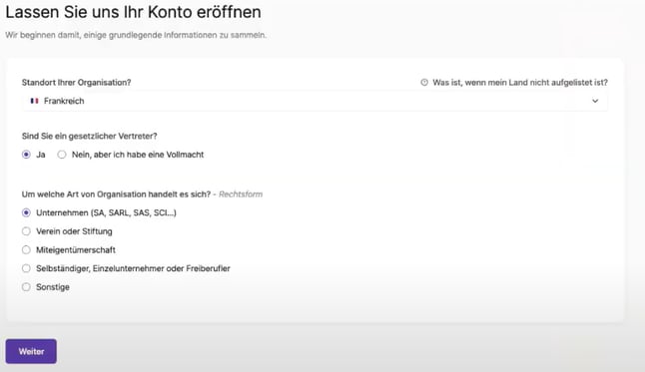645x372 pixels.
Task: Click the French flag icon in location field
Action: point(35,101)
